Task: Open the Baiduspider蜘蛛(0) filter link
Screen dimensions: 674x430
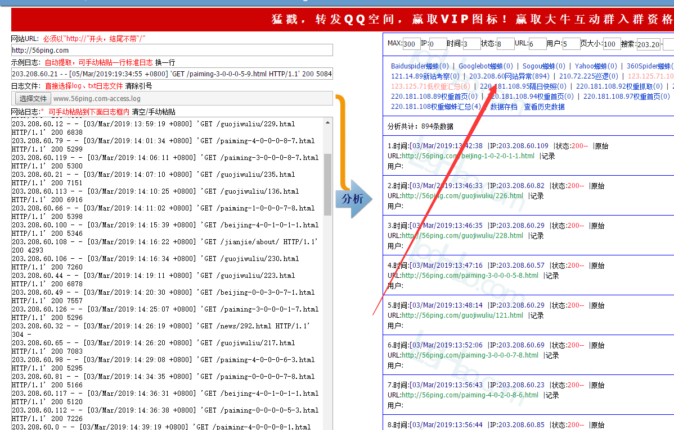Action: coord(420,66)
